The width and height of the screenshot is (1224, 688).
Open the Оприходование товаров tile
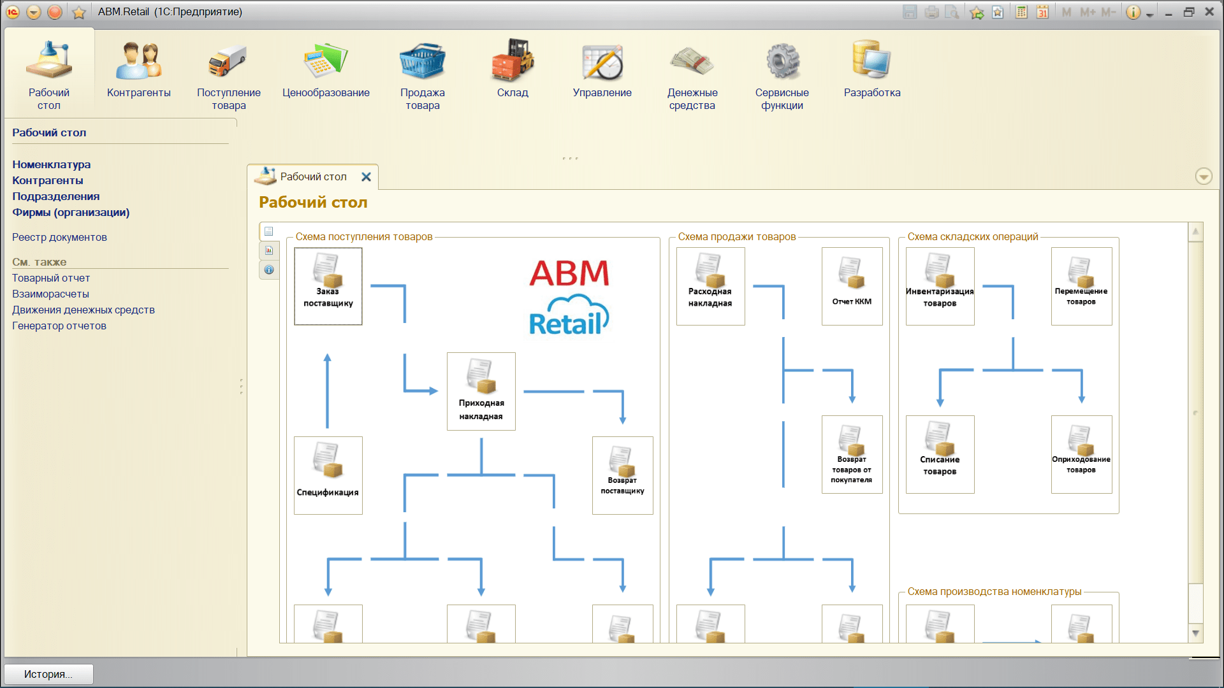pos(1082,454)
